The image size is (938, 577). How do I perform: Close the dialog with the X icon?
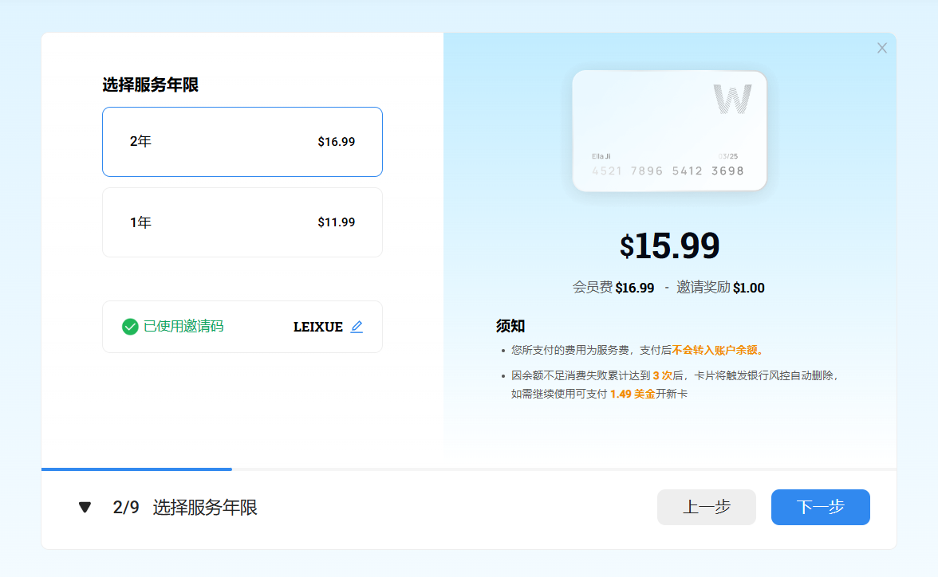click(881, 48)
